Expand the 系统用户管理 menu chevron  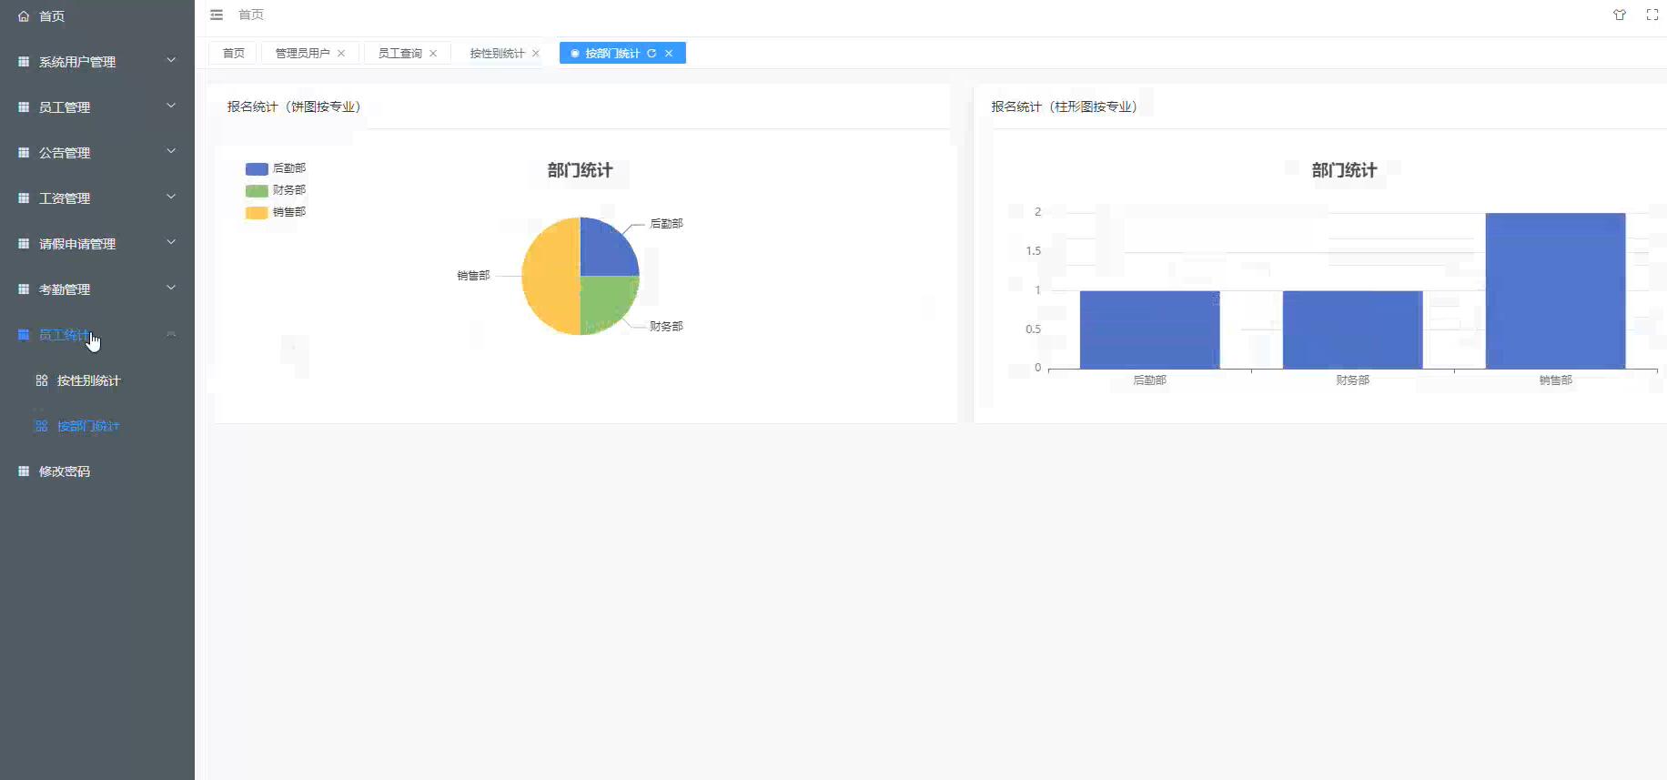171,61
